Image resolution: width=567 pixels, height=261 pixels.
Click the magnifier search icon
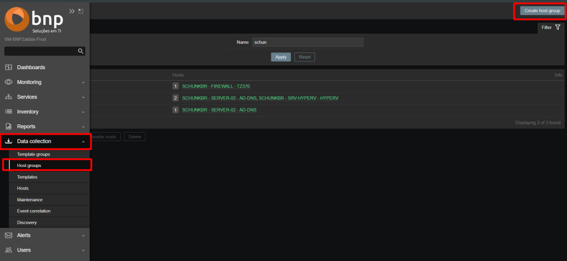(x=81, y=51)
